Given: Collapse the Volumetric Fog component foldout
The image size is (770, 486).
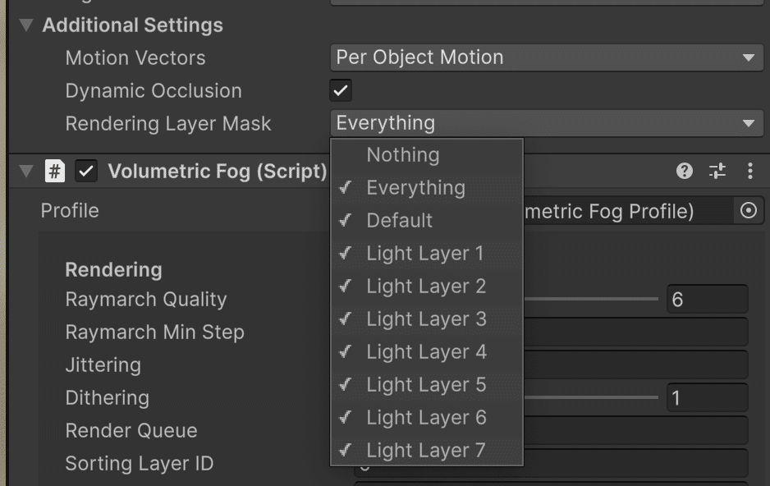Looking at the screenshot, I should pos(26,171).
